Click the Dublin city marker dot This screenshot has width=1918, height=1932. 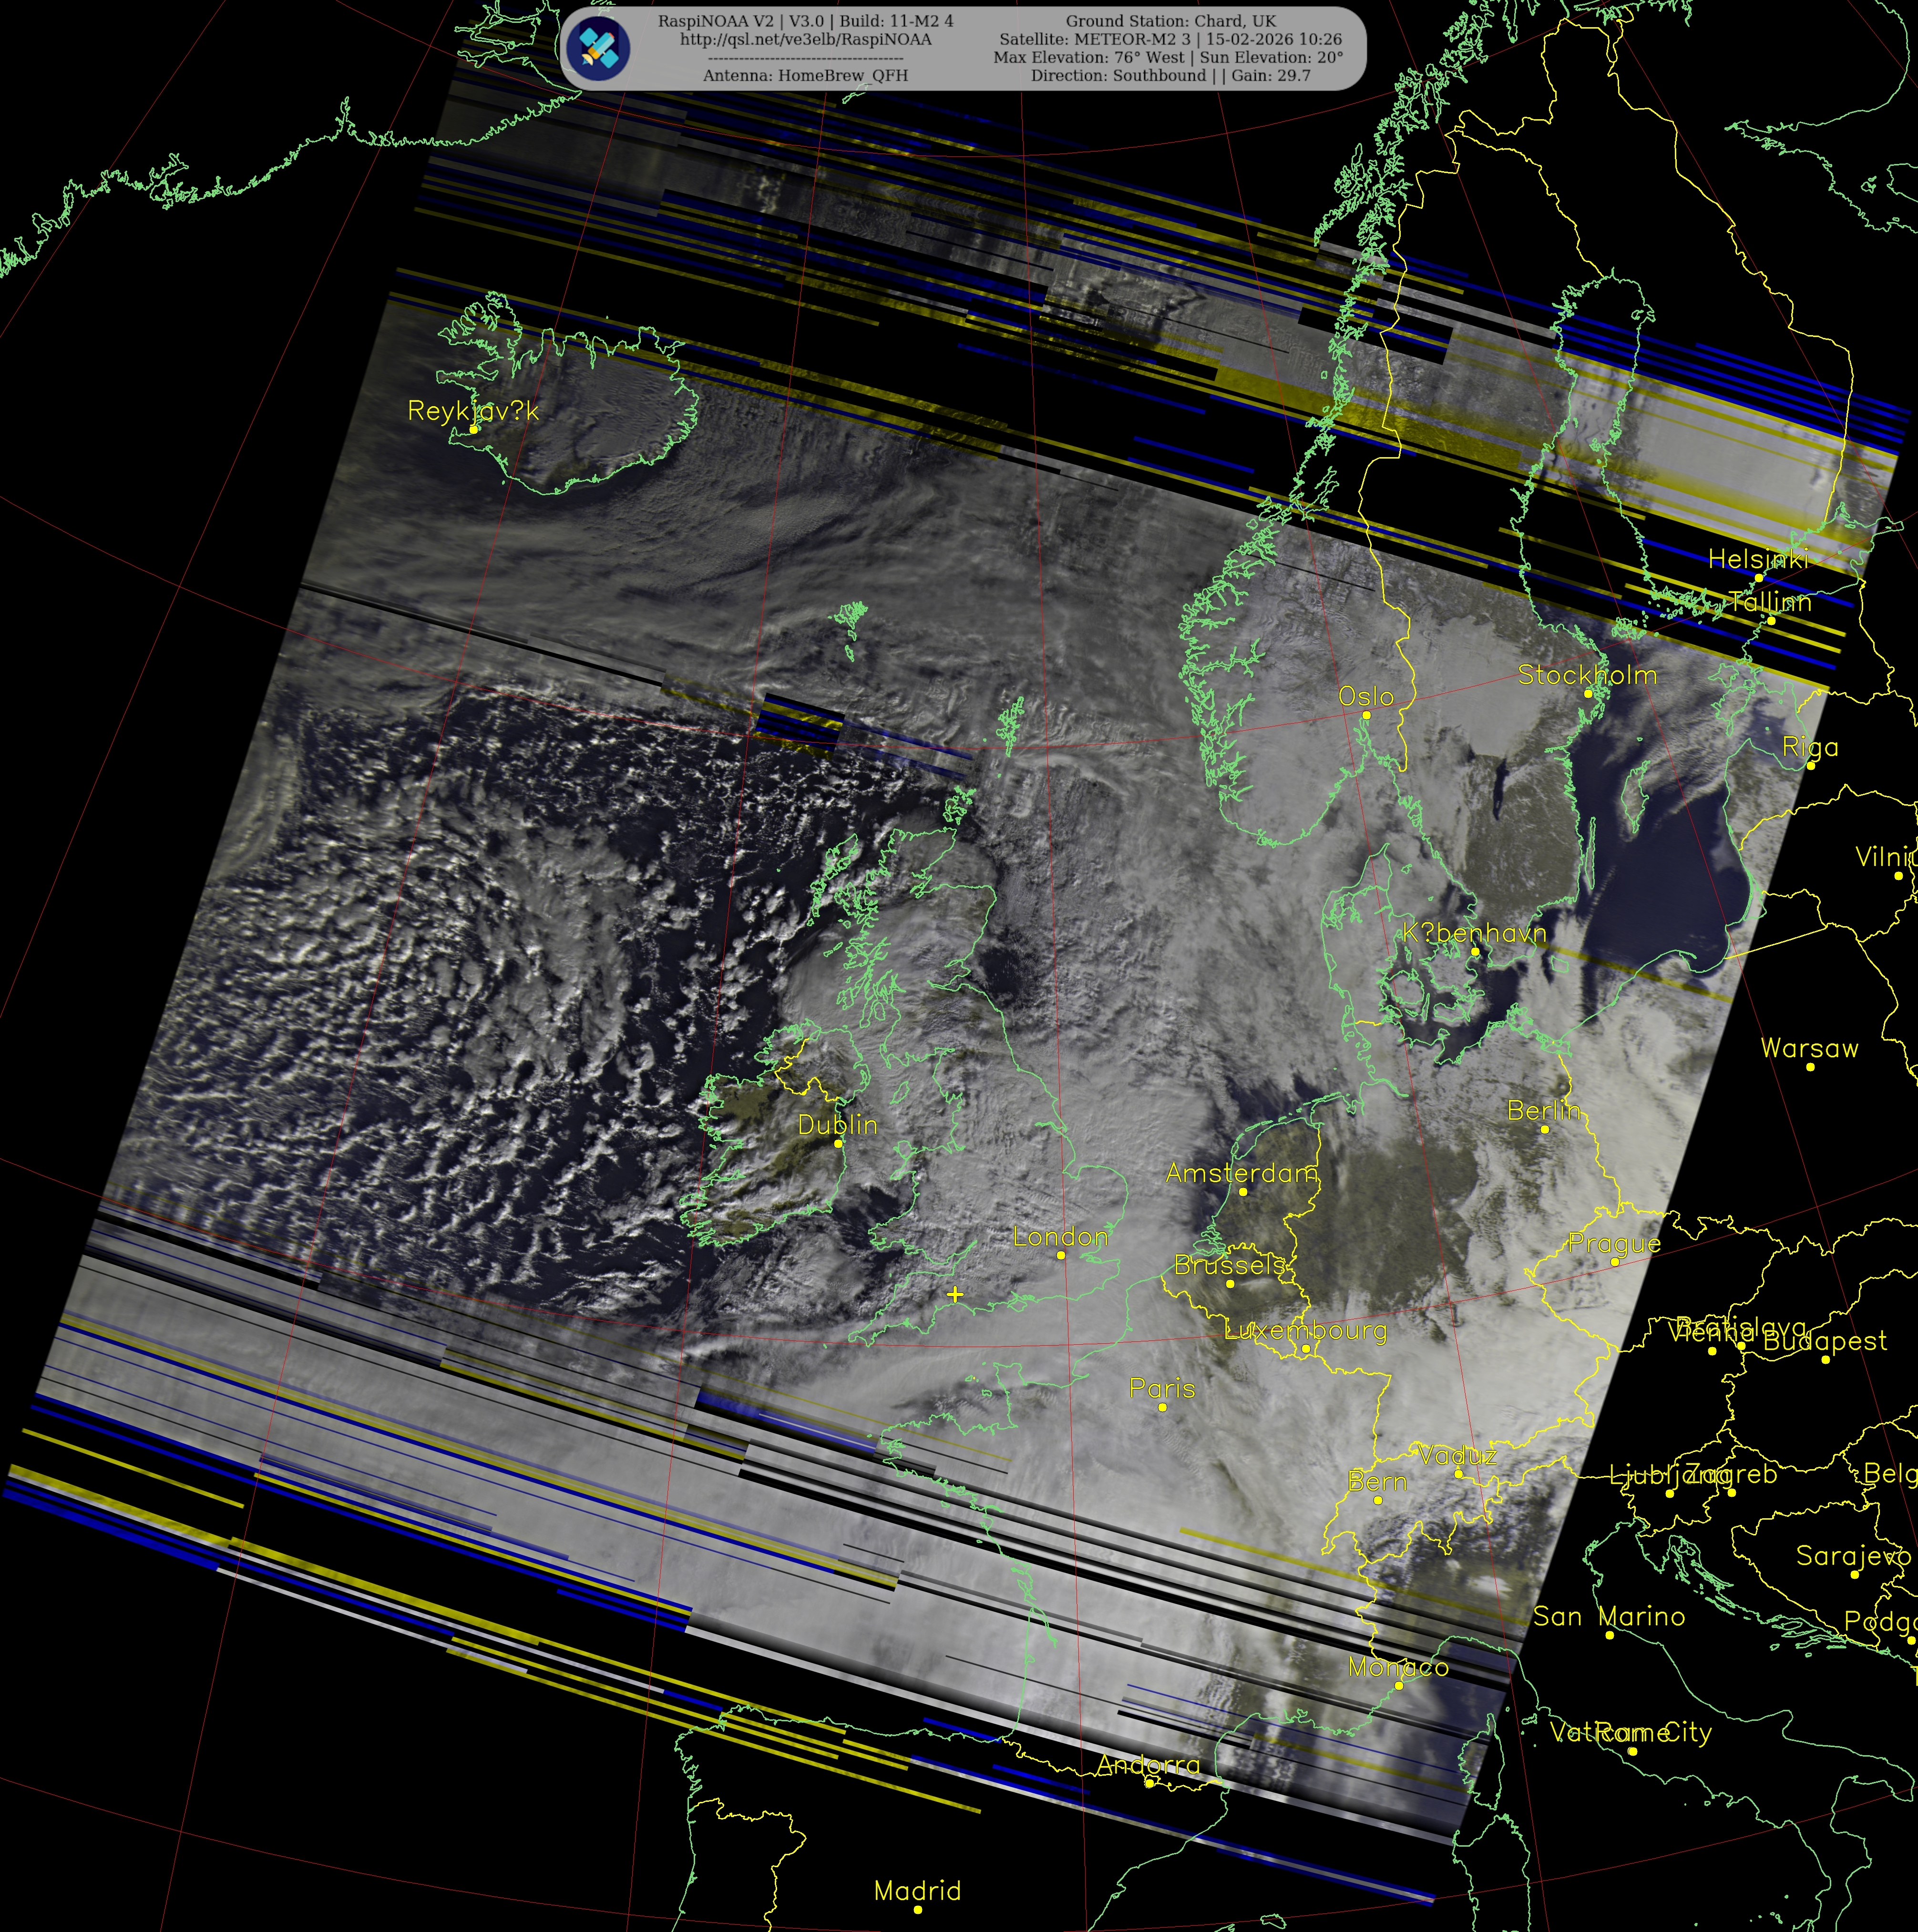[x=838, y=1143]
